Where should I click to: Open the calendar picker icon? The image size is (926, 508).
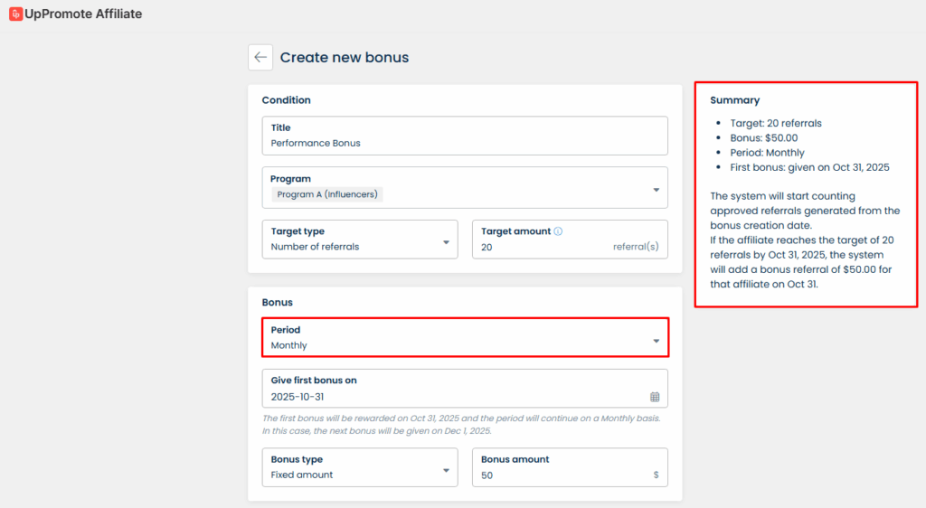(x=655, y=397)
